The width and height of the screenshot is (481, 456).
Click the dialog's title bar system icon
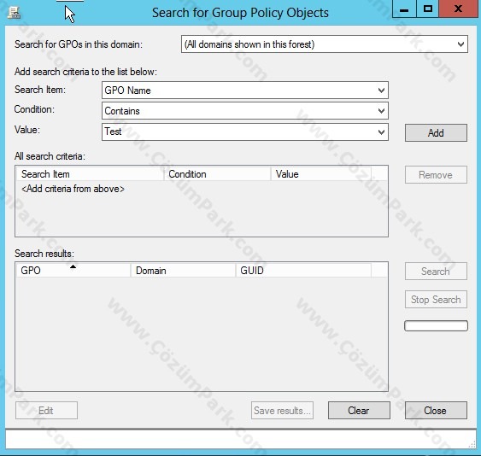[14, 13]
